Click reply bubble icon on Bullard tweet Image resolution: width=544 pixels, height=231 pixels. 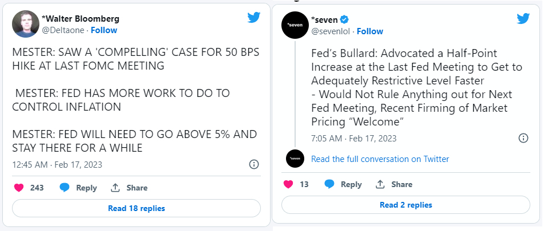[x=329, y=184]
